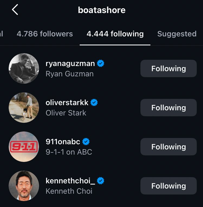Viewport: 203px width, 207px height.
Task: Switch to the 4.786 followers tab
Action: click(45, 34)
